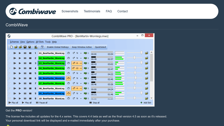Open the Contact link

click(123, 11)
